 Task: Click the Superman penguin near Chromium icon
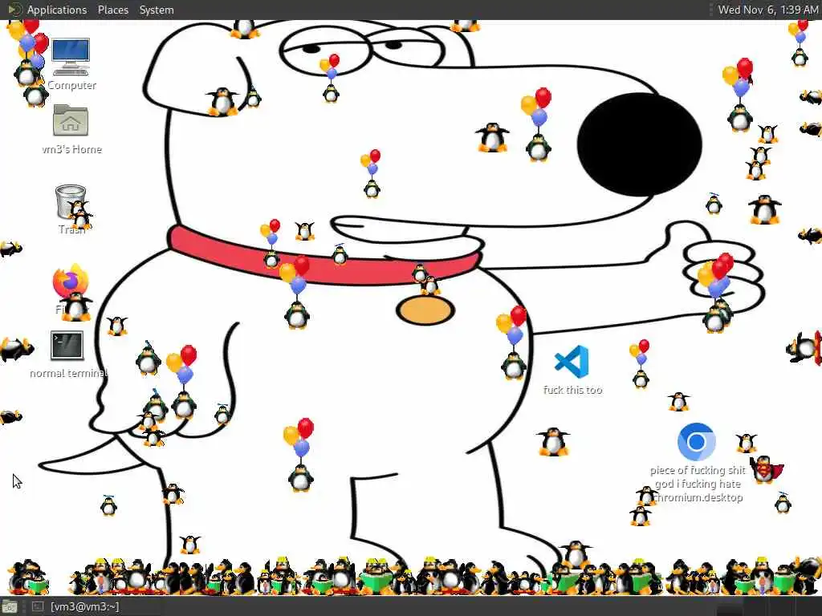pyautogui.click(x=766, y=468)
